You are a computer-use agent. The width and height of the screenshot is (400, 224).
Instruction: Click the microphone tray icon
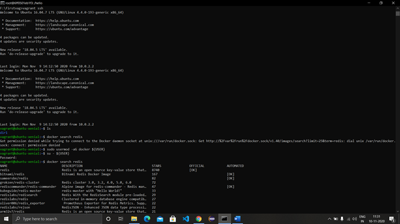[342, 219]
